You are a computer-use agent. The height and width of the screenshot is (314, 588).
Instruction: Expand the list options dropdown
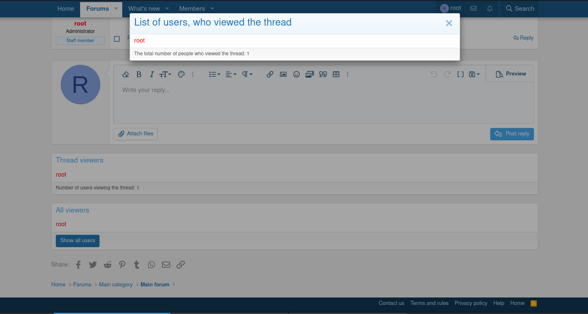[214, 74]
